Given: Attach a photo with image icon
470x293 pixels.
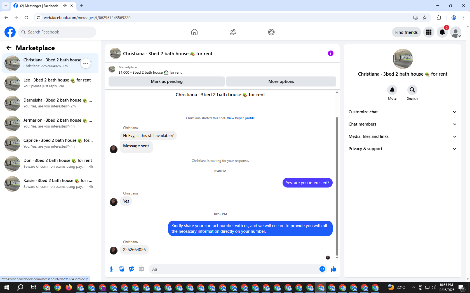Looking at the screenshot, I should point(121,269).
